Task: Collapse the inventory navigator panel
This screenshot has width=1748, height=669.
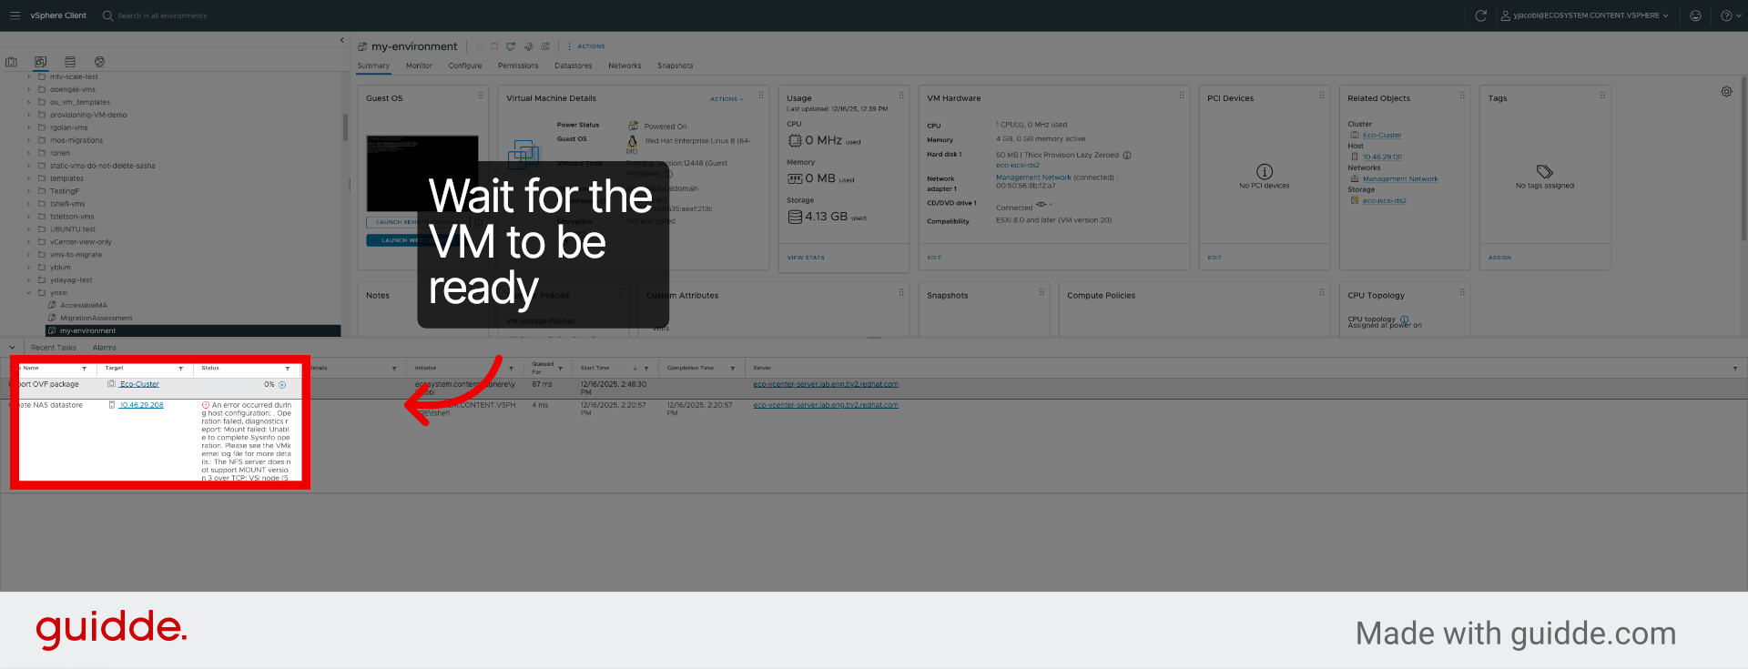Action: tap(342, 40)
